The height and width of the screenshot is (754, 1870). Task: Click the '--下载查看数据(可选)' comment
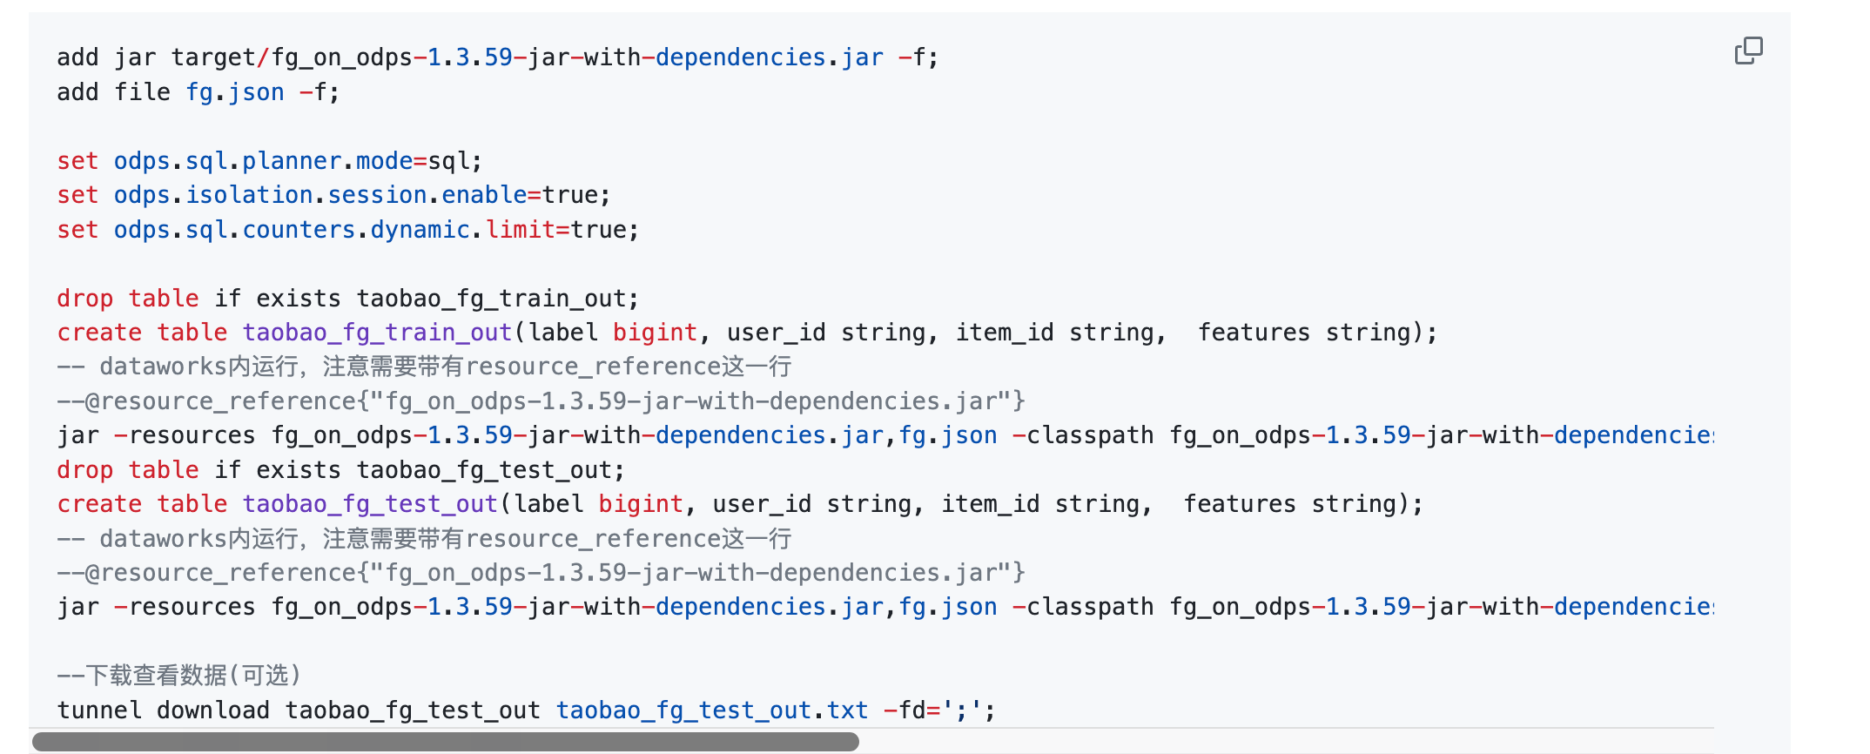pos(179,676)
